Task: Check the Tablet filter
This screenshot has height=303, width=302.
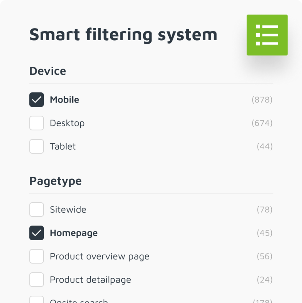Action: coord(36,146)
